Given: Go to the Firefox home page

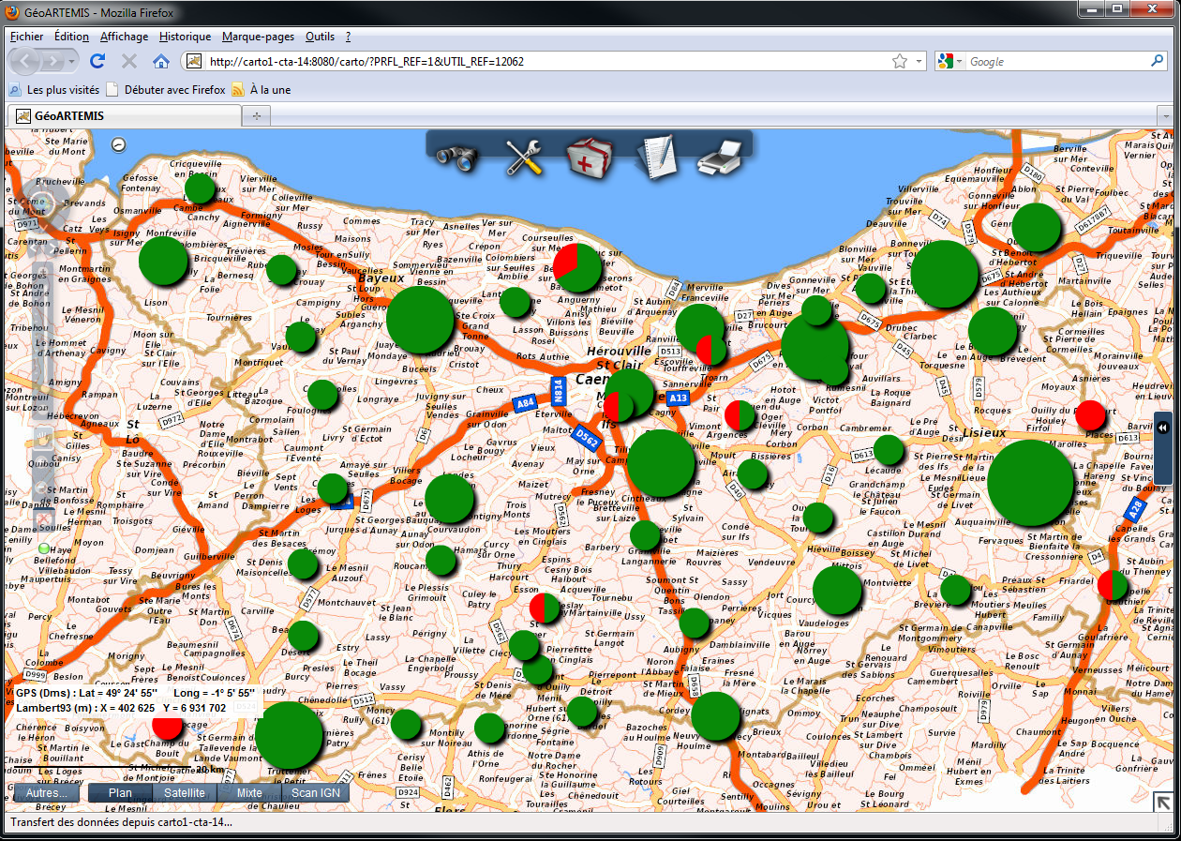Looking at the screenshot, I should click(x=161, y=62).
